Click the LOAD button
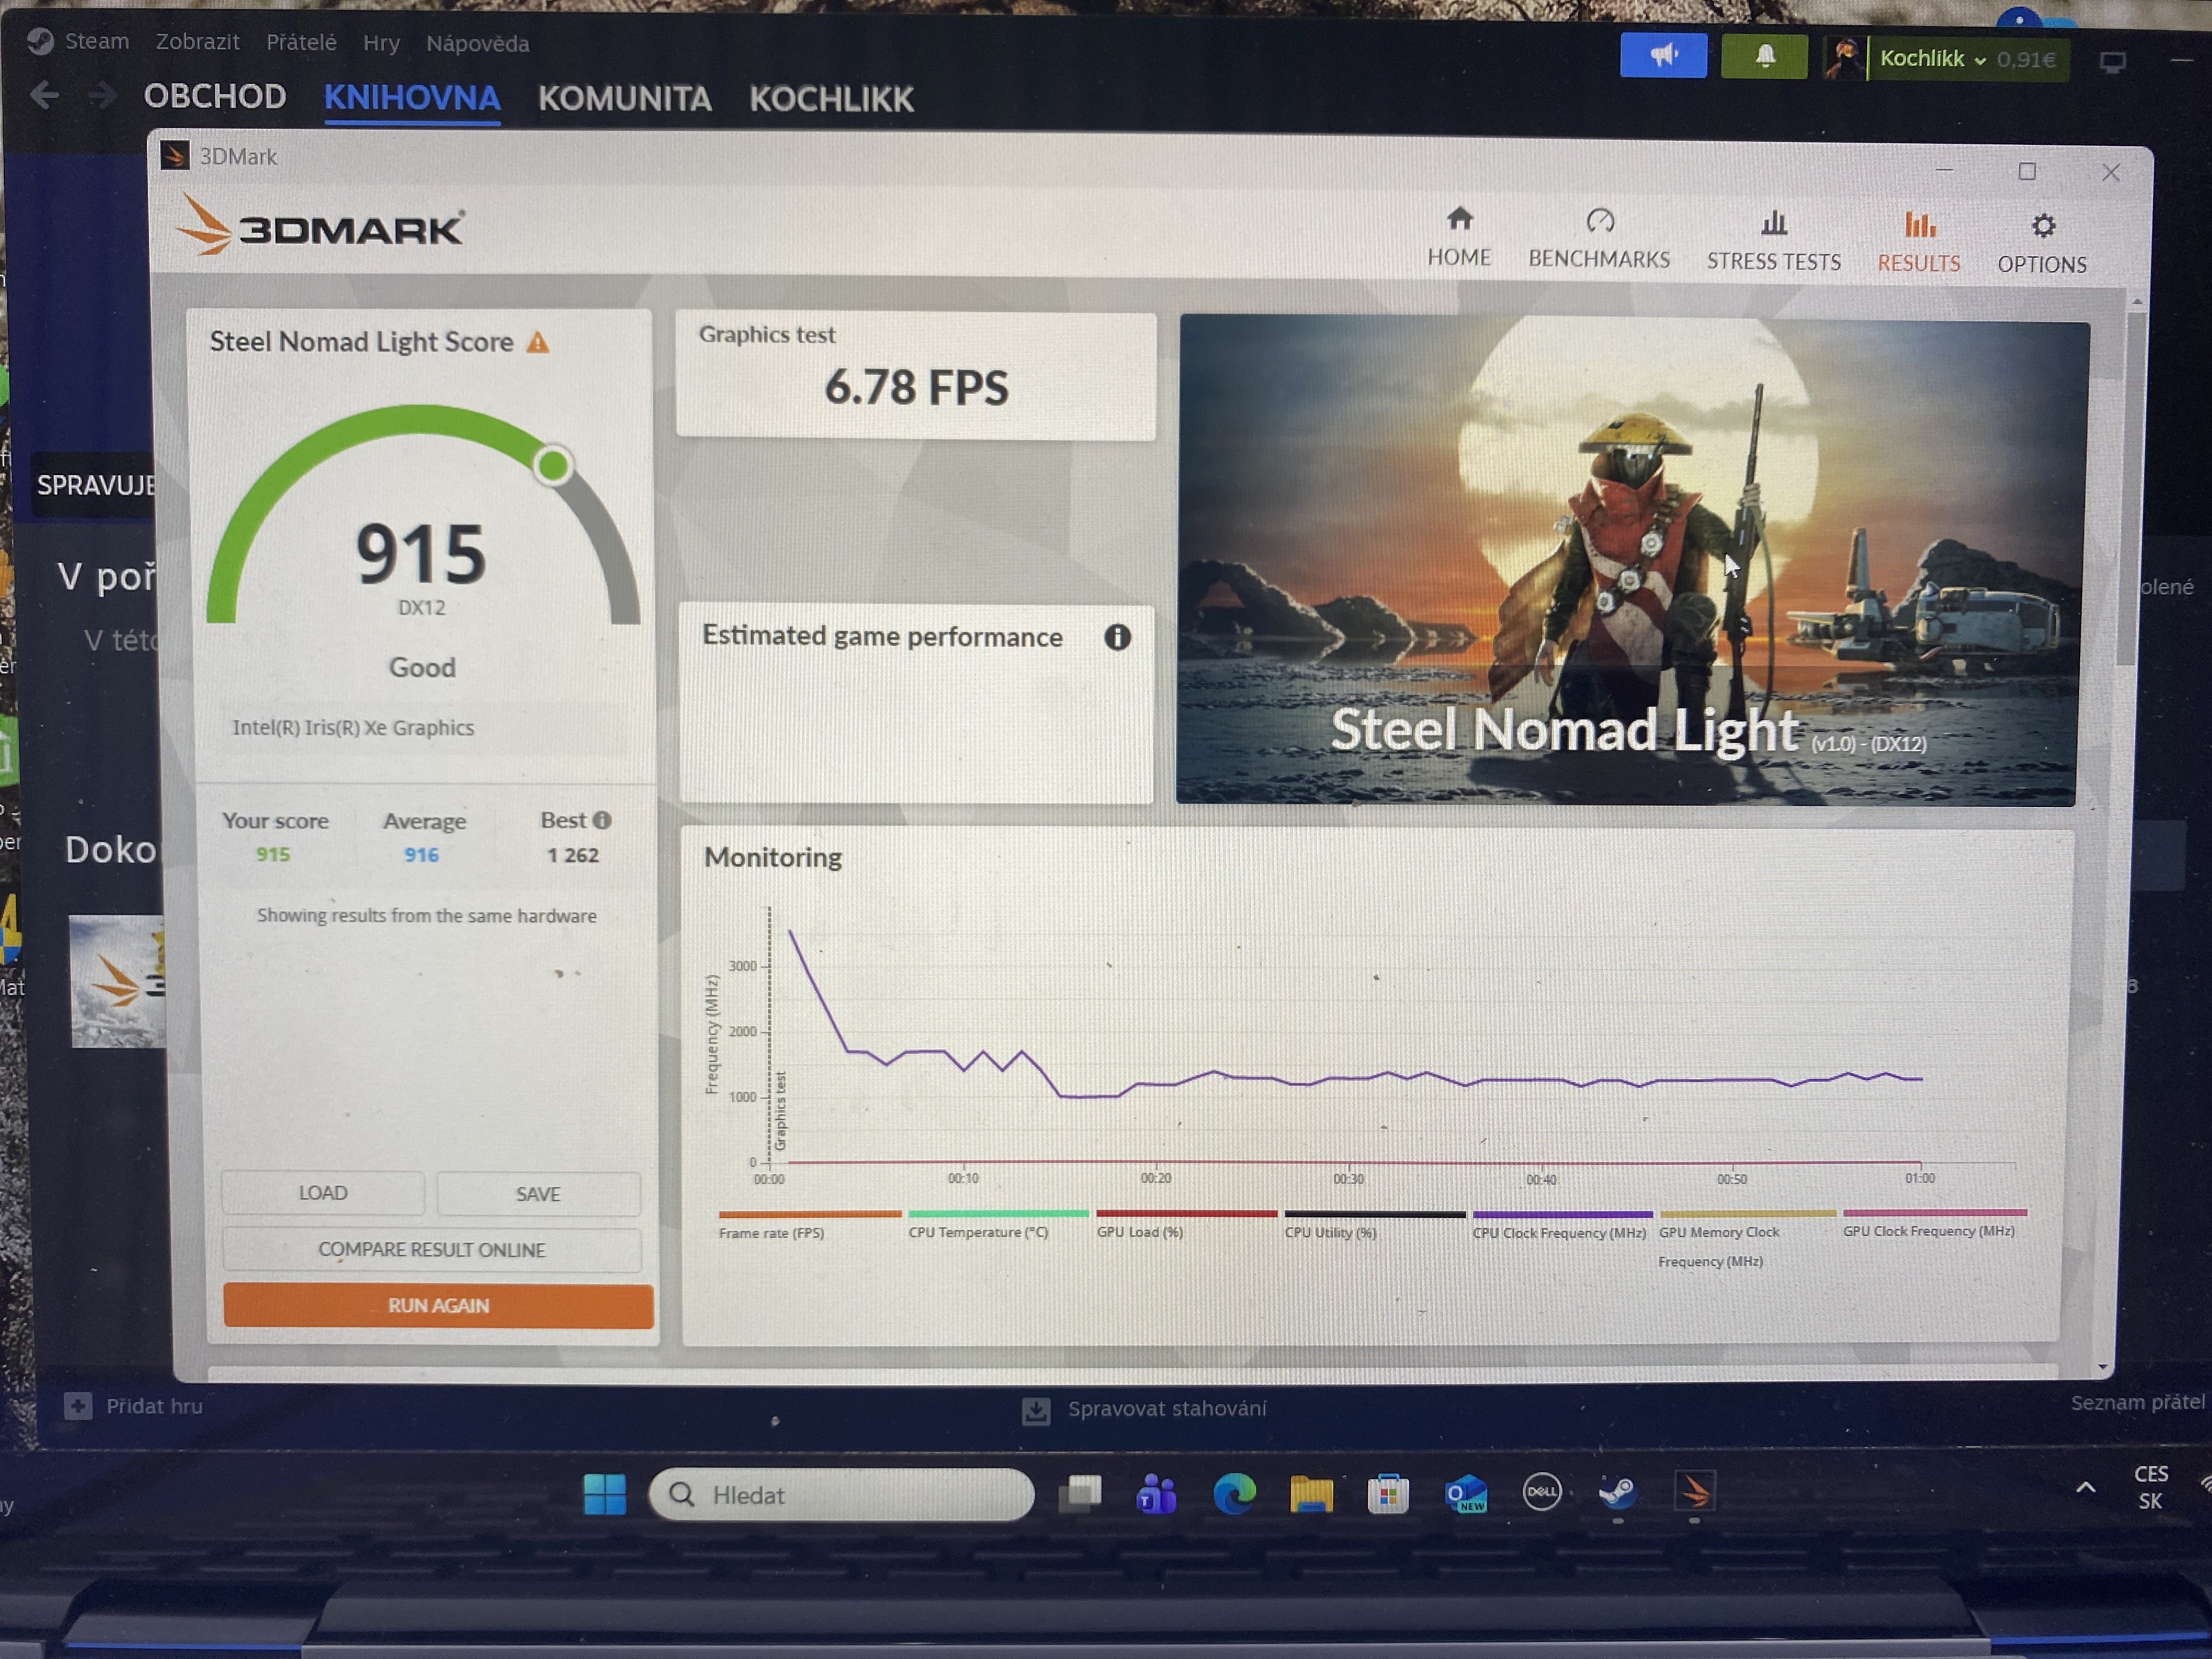 pos(322,1193)
